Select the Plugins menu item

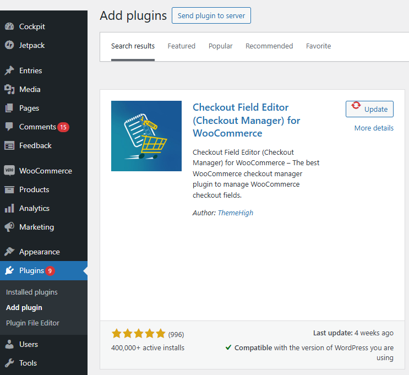click(x=44, y=270)
